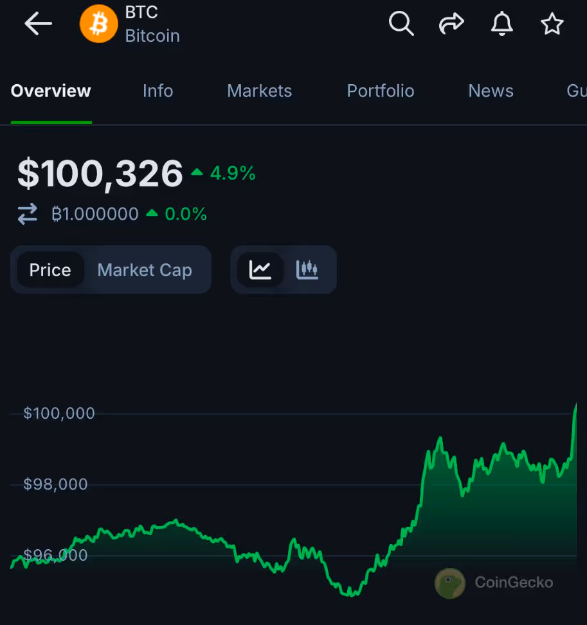Tap the ₿1.000000 conversion value
This screenshot has width=587, height=625.
[95, 214]
